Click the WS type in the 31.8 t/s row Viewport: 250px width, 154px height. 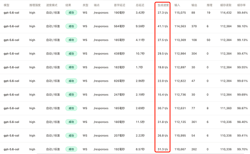(x=85, y=122)
